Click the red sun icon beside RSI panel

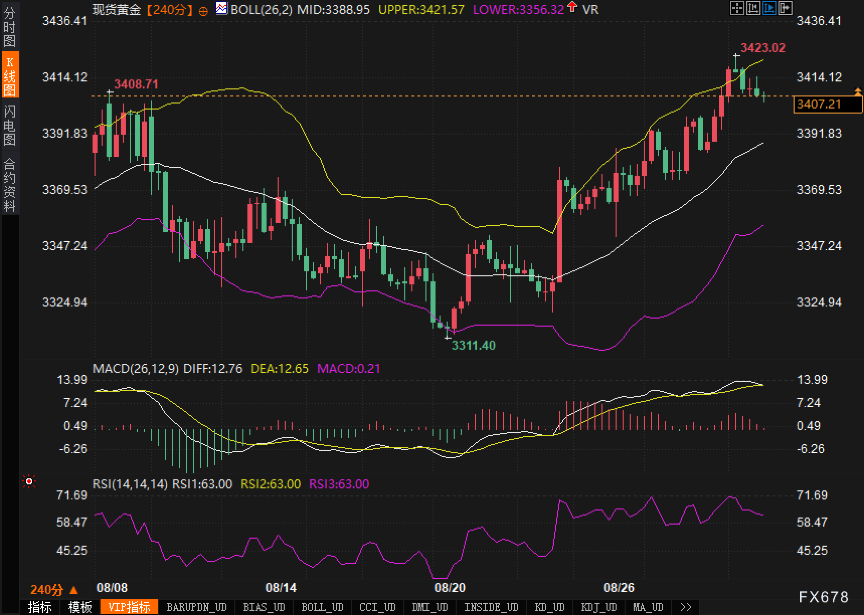29,482
